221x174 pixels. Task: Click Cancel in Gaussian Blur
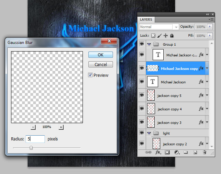[100, 64]
